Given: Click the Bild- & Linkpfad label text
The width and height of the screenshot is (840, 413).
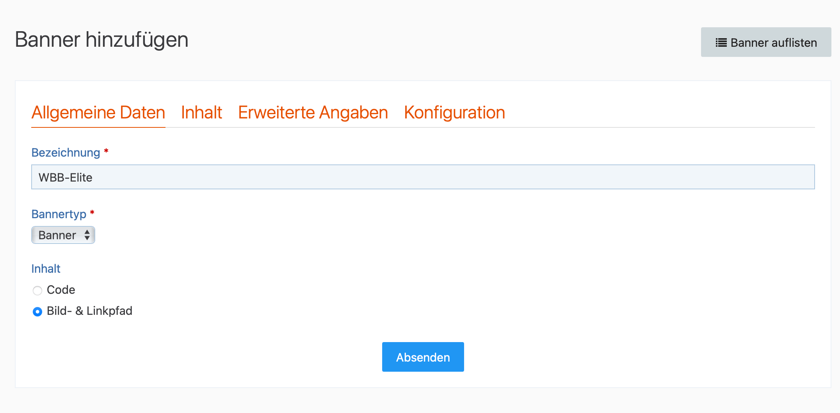Looking at the screenshot, I should [x=89, y=311].
